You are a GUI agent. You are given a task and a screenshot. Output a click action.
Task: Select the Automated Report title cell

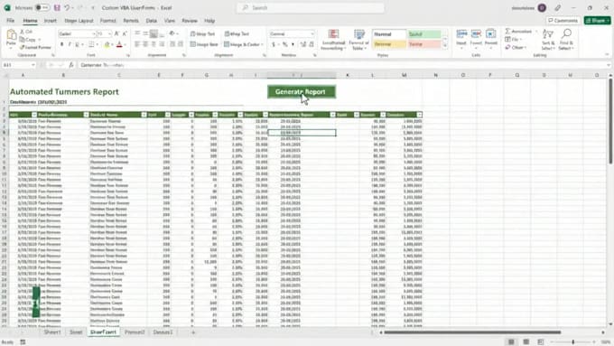64,91
